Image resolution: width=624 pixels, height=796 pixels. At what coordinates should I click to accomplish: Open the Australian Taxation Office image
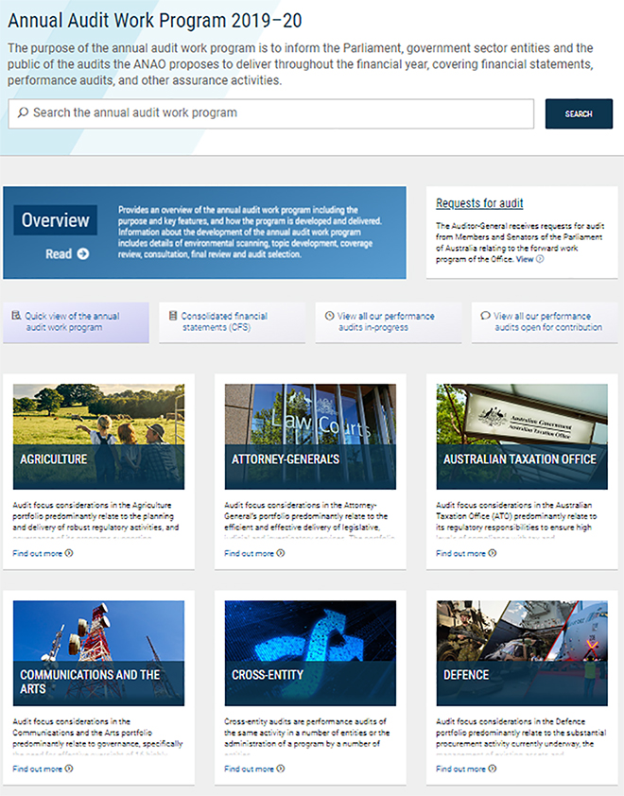[522, 437]
